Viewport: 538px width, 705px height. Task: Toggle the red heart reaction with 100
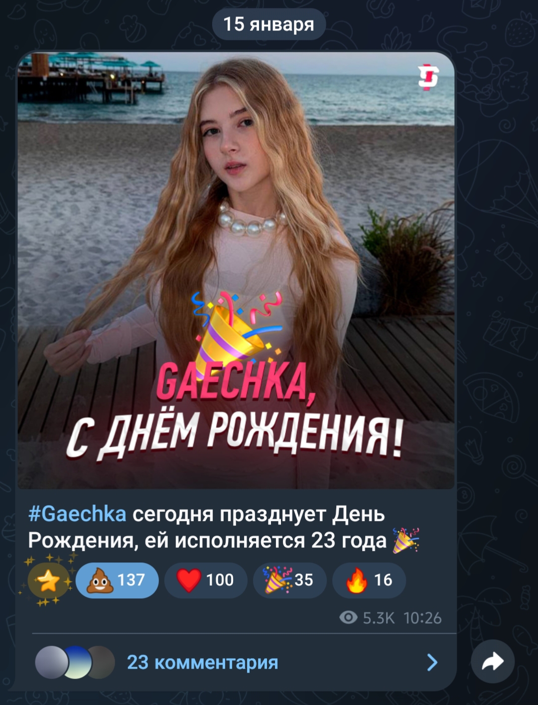tap(206, 580)
